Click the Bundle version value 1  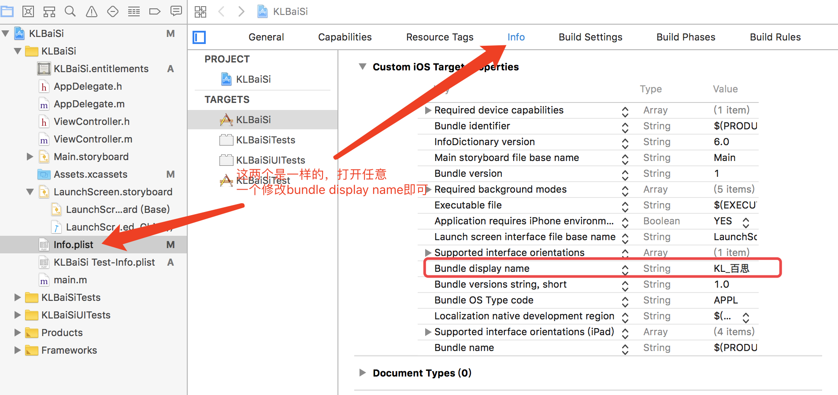[717, 173]
